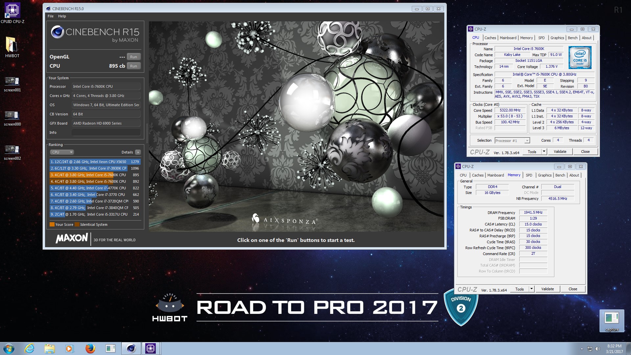Switch to CPU tab in lower CPU-Z
This screenshot has height=355, width=631.
(463, 175)
